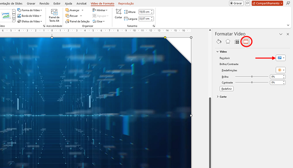The width and height of the screenshot is (293, 168).
Task: Adjust the Brilho slider
Action: 252,76
